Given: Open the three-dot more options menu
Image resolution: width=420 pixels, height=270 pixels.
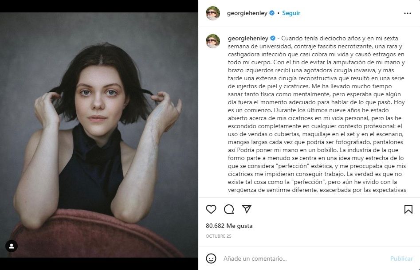Looking at the screenshot, I should (408, 13).
